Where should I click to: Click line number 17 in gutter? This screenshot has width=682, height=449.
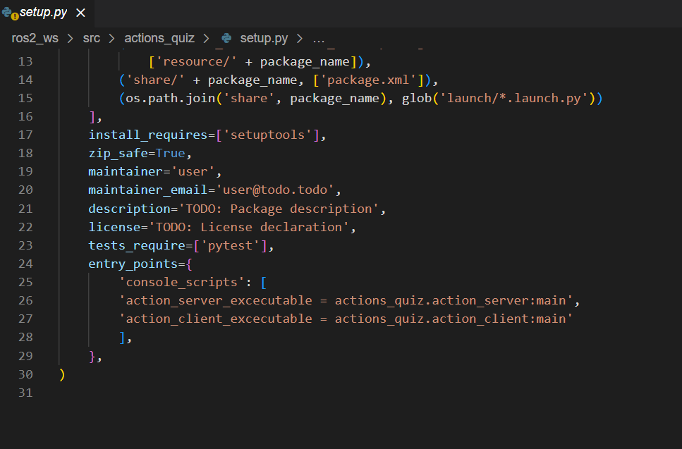pos(25,135)
